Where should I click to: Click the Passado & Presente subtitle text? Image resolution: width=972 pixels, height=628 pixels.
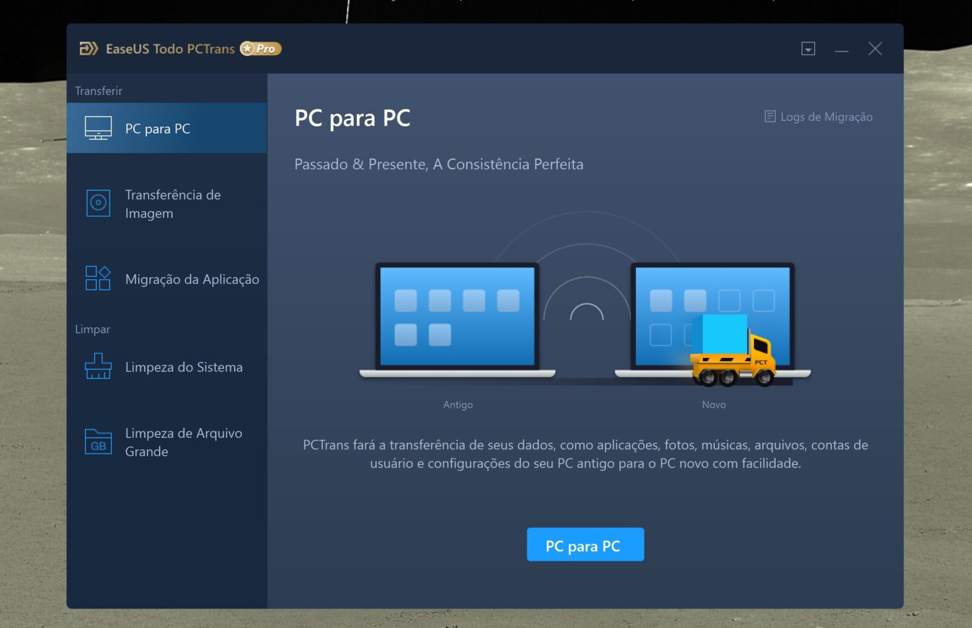[439, 164]
